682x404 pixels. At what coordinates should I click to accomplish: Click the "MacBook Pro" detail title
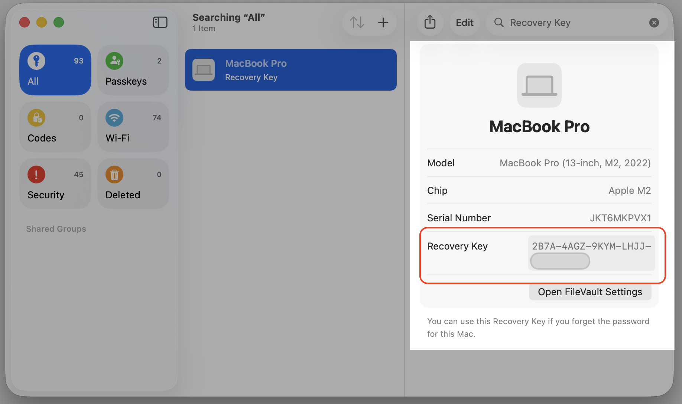pos(539,127)
